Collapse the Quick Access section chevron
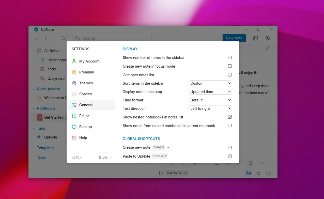The height and width of the screenshot is (199, 324). tap(34, 89)
